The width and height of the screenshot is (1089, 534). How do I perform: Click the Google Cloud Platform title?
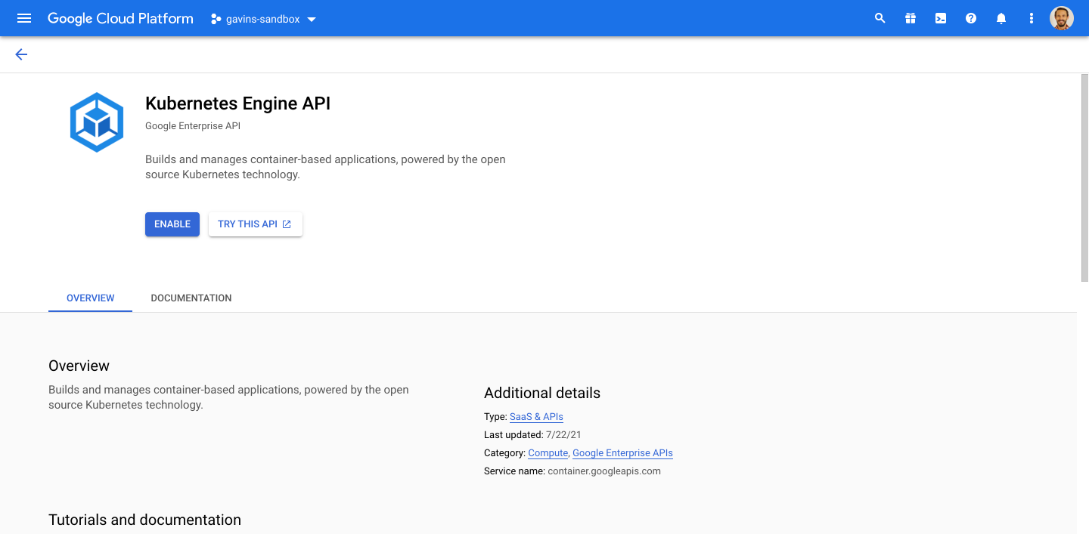[120, 18]
